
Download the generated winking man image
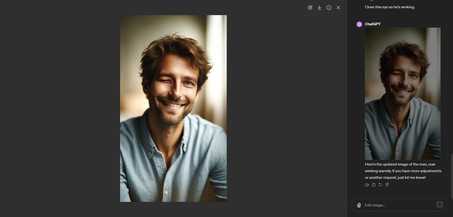click(x=319, y=8)
